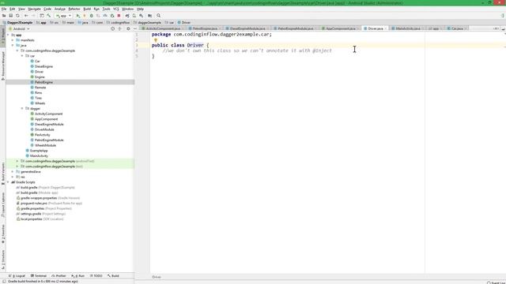
Task: Click the Gradle build finished status message
Action: 43,282
